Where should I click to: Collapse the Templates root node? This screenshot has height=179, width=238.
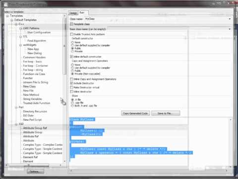click(x=7, y=16)
